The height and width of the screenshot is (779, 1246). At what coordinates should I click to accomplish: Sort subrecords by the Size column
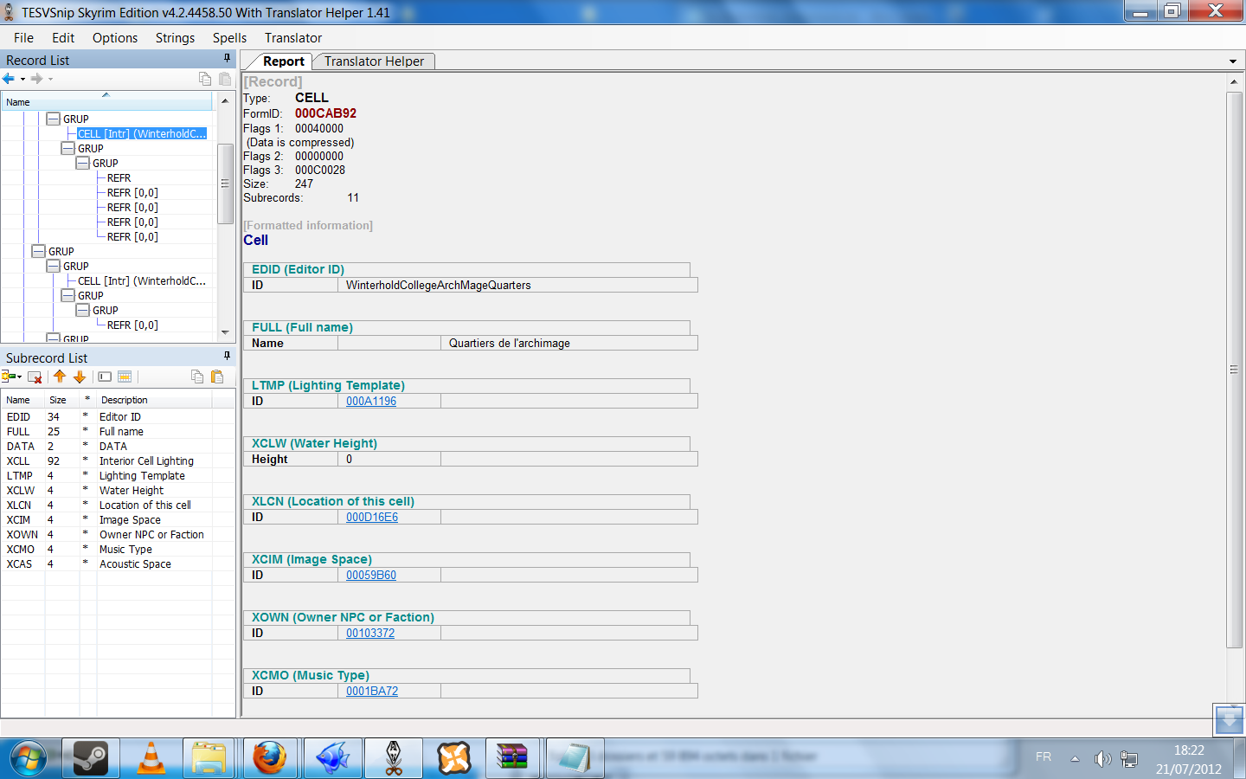pyautogui.click(x=61, y=400)
